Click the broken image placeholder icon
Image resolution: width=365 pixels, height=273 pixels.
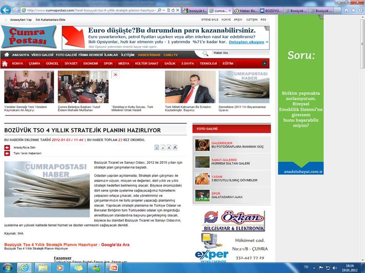point(115,75)
